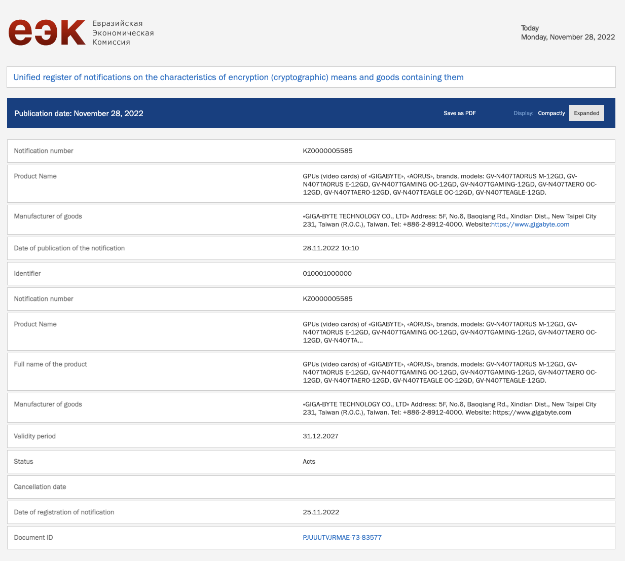Viewport: 625px width, 561px height.
Task: Click the Full name of the product label
Action: click(x=50, y=364)
